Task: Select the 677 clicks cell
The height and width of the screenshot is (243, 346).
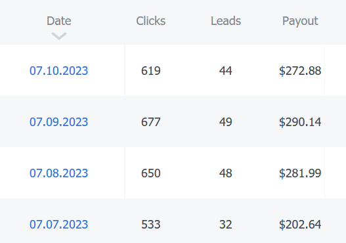Action: (x=151, y=122)
